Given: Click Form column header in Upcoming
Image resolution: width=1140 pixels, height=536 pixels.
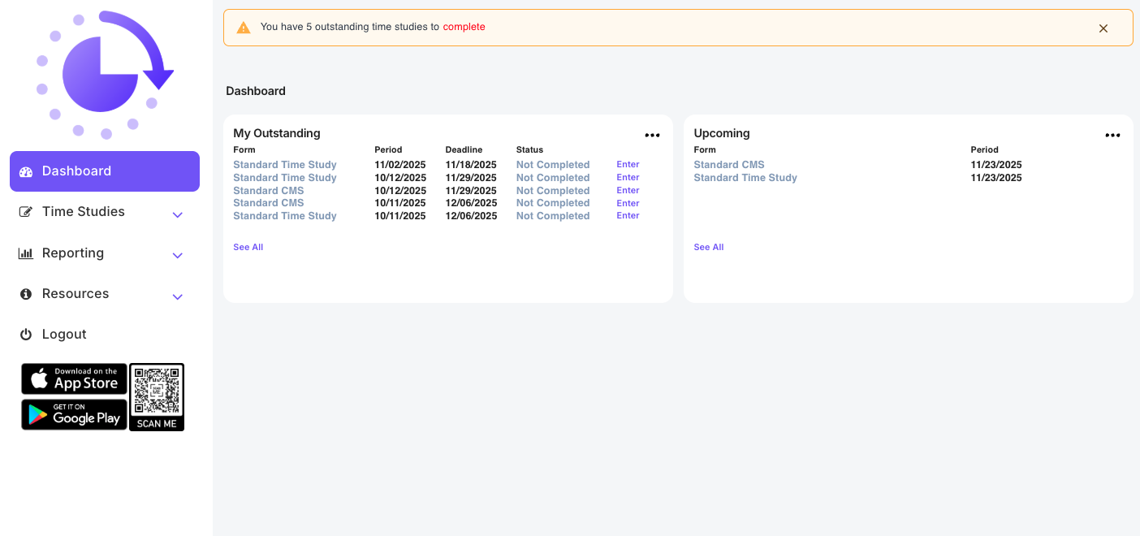Looking at the screenshot, I should (705, 150).
